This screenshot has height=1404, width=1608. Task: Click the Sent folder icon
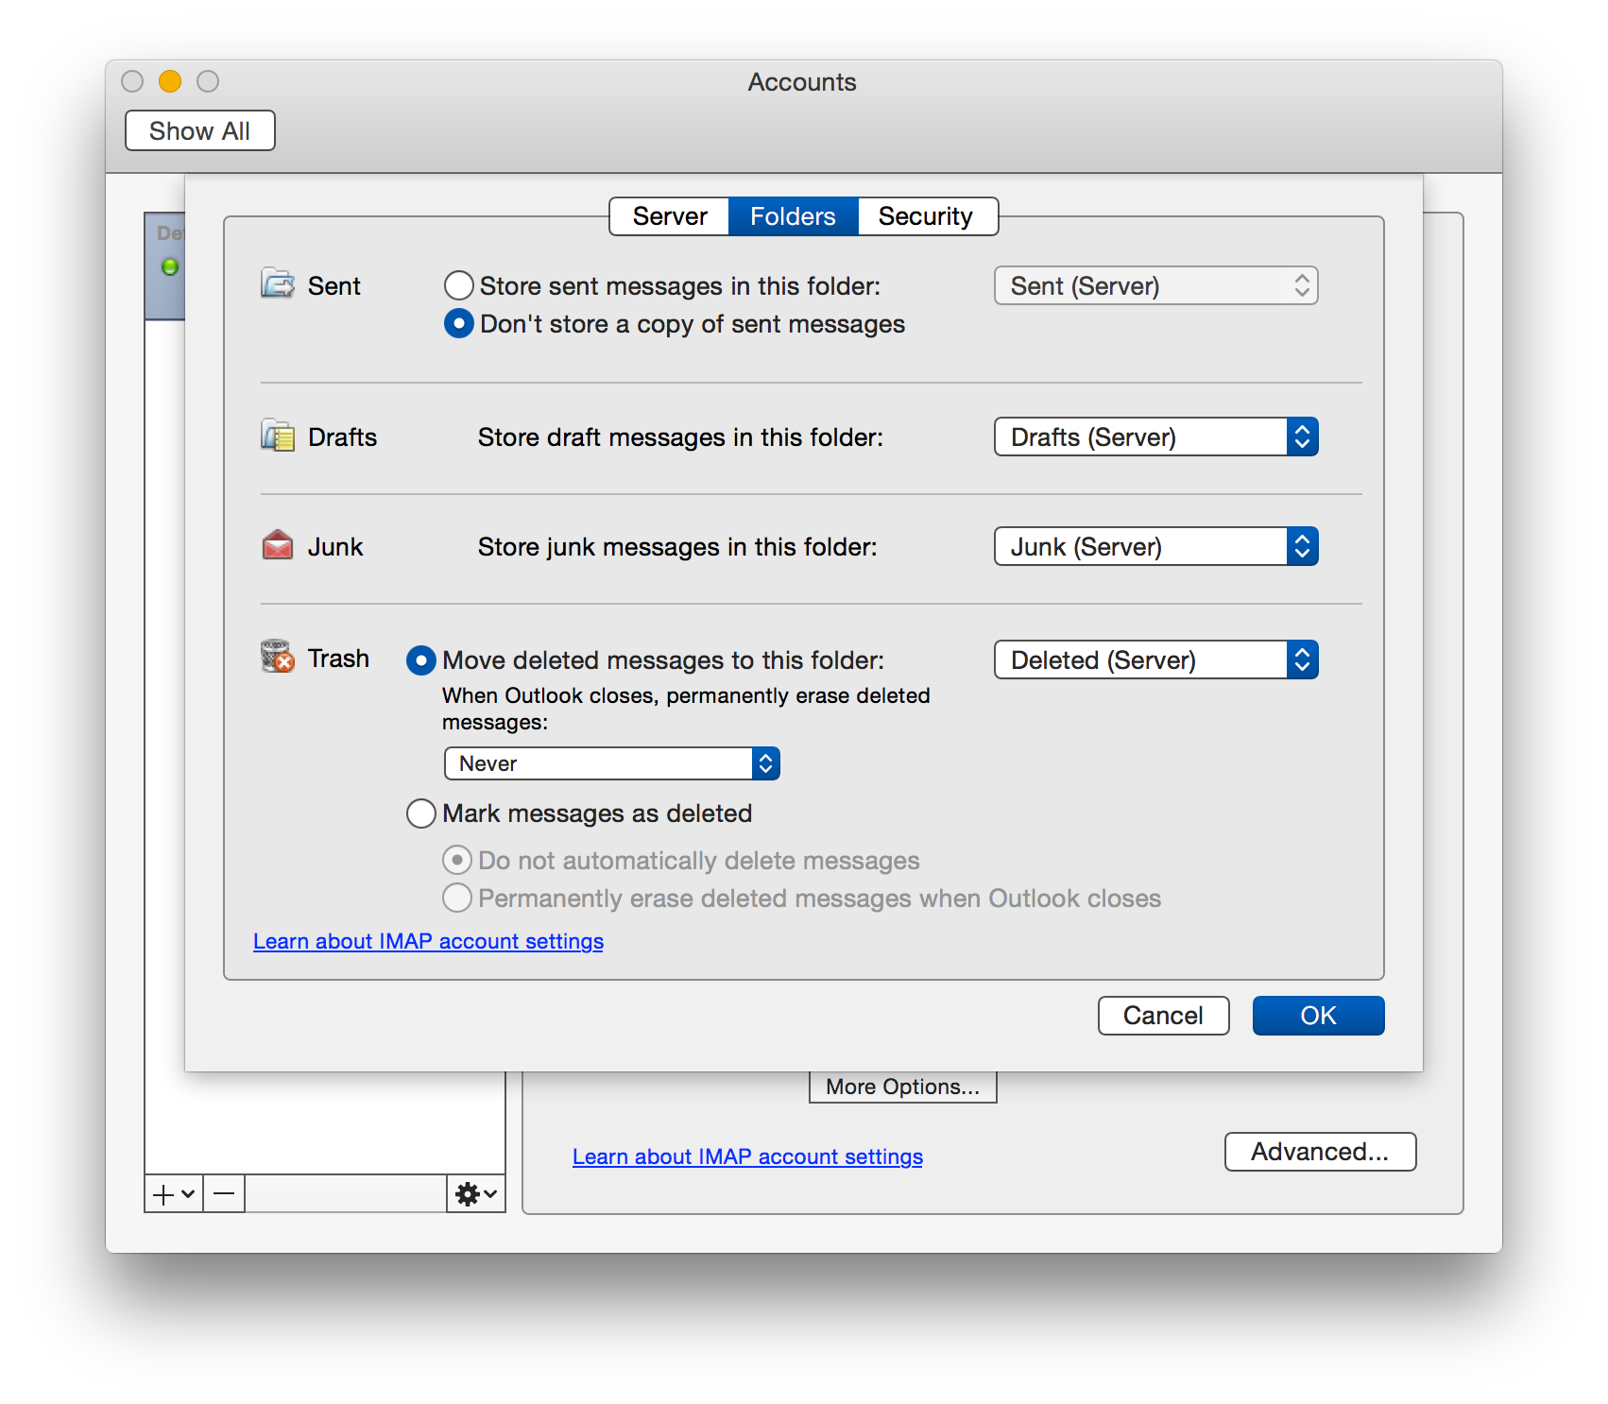[278, 283]
